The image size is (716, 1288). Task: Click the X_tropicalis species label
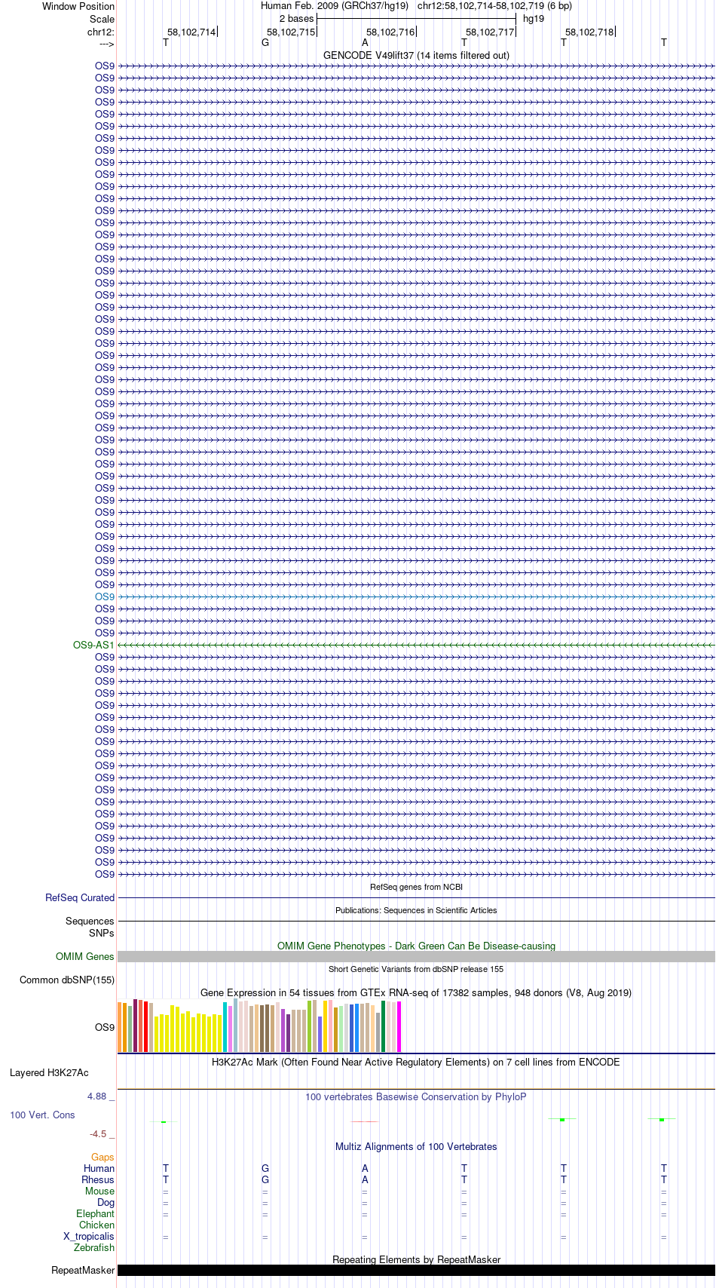[89, 1236]
